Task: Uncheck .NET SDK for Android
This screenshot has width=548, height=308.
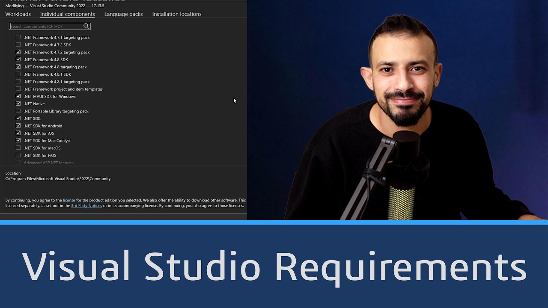Action: (18, 126)
